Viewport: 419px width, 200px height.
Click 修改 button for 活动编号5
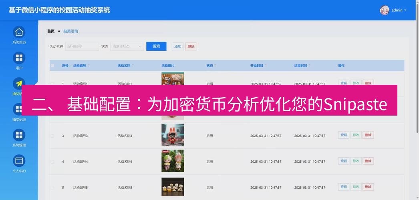356,187
